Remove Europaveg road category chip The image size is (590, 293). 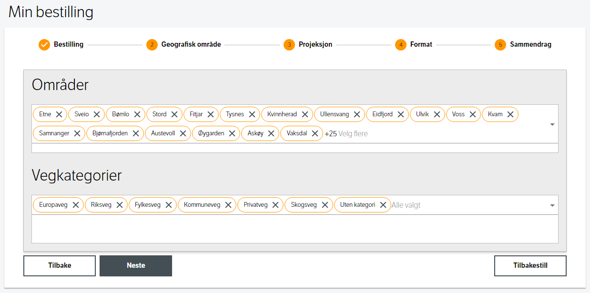[x=75, y=205]
